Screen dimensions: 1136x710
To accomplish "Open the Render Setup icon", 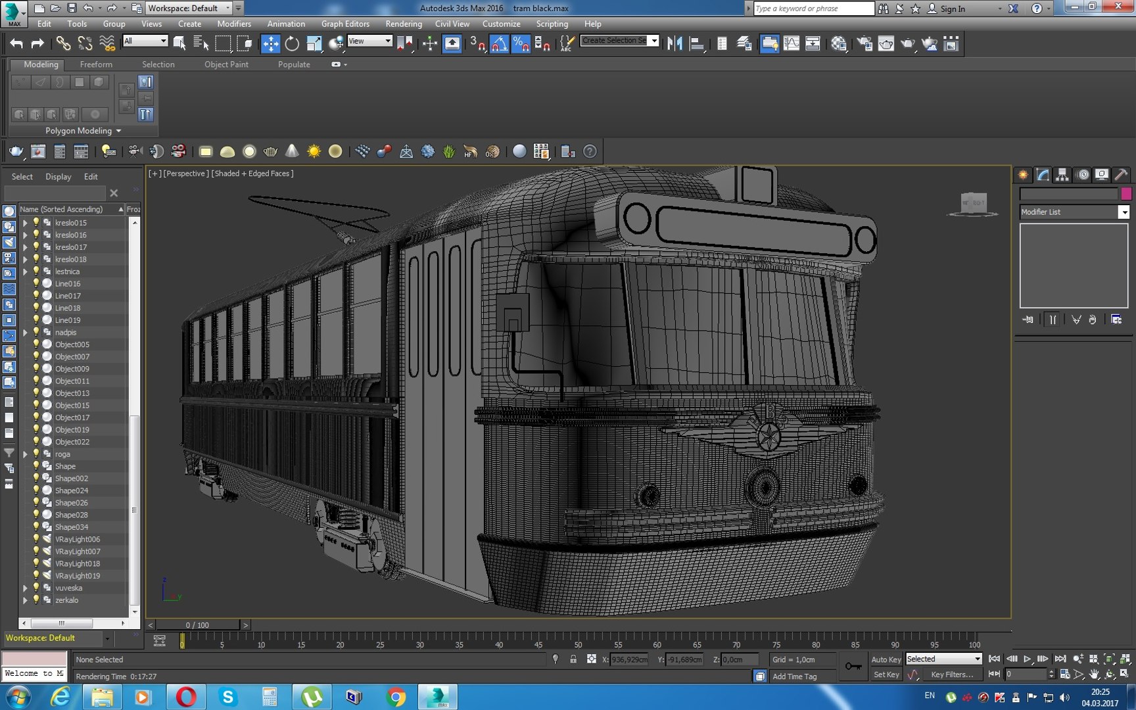I will 864,43.
